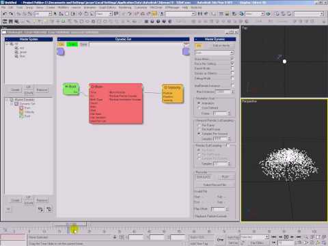Click the Velocity item in Dynamic Set tree

tap(29, 112)
